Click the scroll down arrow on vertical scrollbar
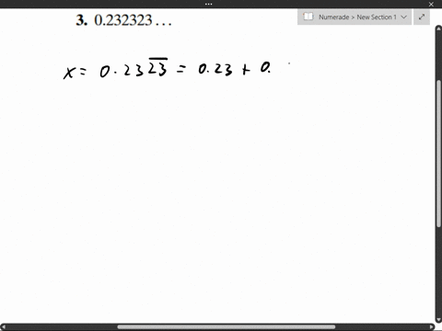Screen dimensions: 442x331 pyautogui.click(x=438, y=320)
